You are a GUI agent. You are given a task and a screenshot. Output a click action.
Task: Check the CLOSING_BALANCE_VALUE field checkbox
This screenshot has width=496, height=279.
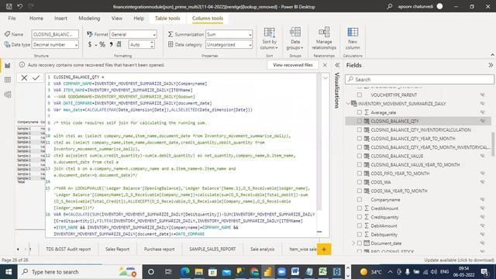coord(360,156)
